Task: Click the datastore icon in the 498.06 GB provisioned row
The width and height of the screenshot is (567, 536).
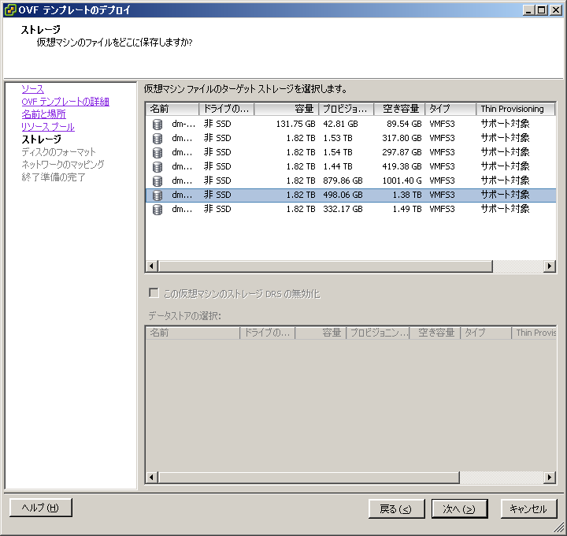Action: click(x=157, y=195)
